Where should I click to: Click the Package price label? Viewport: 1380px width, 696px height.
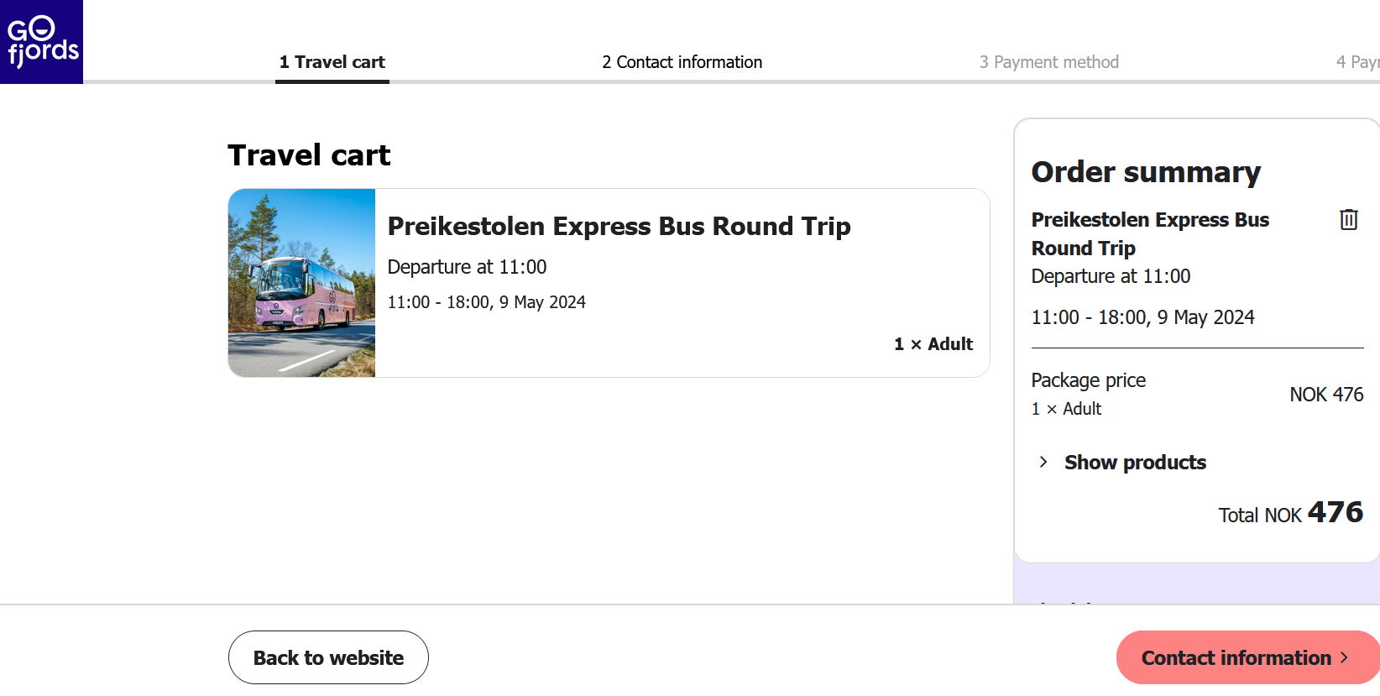pyautogui.click(x=1088, y=380)
